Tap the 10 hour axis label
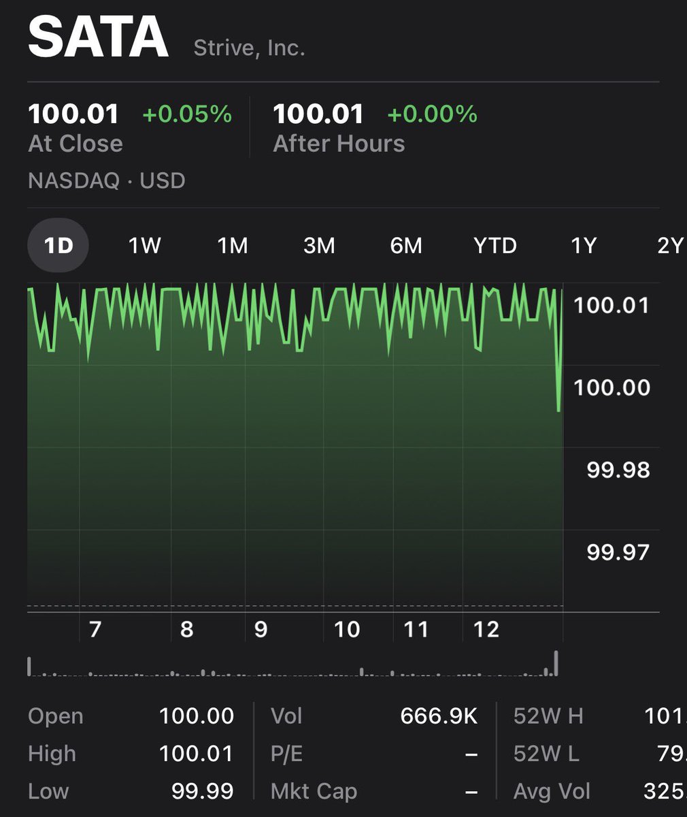Image resolution: width=687 pixels, height=817 pixels. click(x=347, y=629)
